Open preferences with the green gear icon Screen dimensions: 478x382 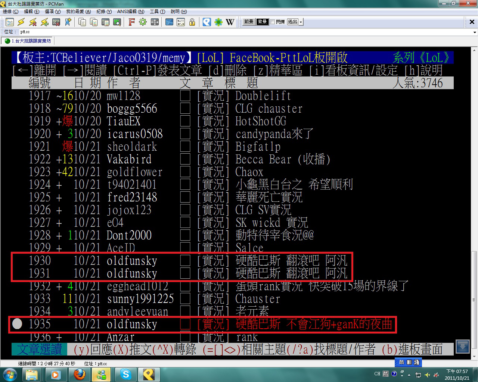(x=143, y=22)
